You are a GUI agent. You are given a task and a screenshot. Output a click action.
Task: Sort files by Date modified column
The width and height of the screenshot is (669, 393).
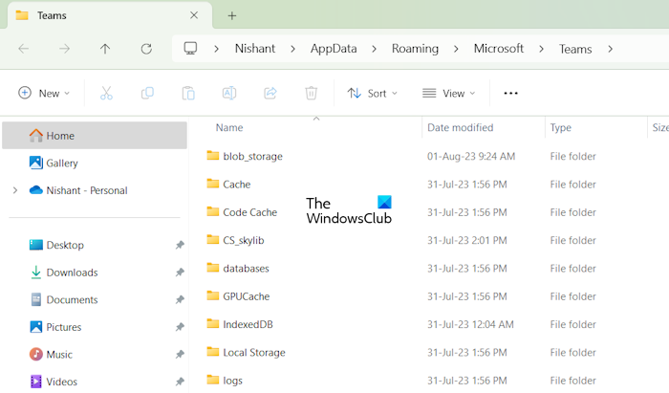coord(459,127)
